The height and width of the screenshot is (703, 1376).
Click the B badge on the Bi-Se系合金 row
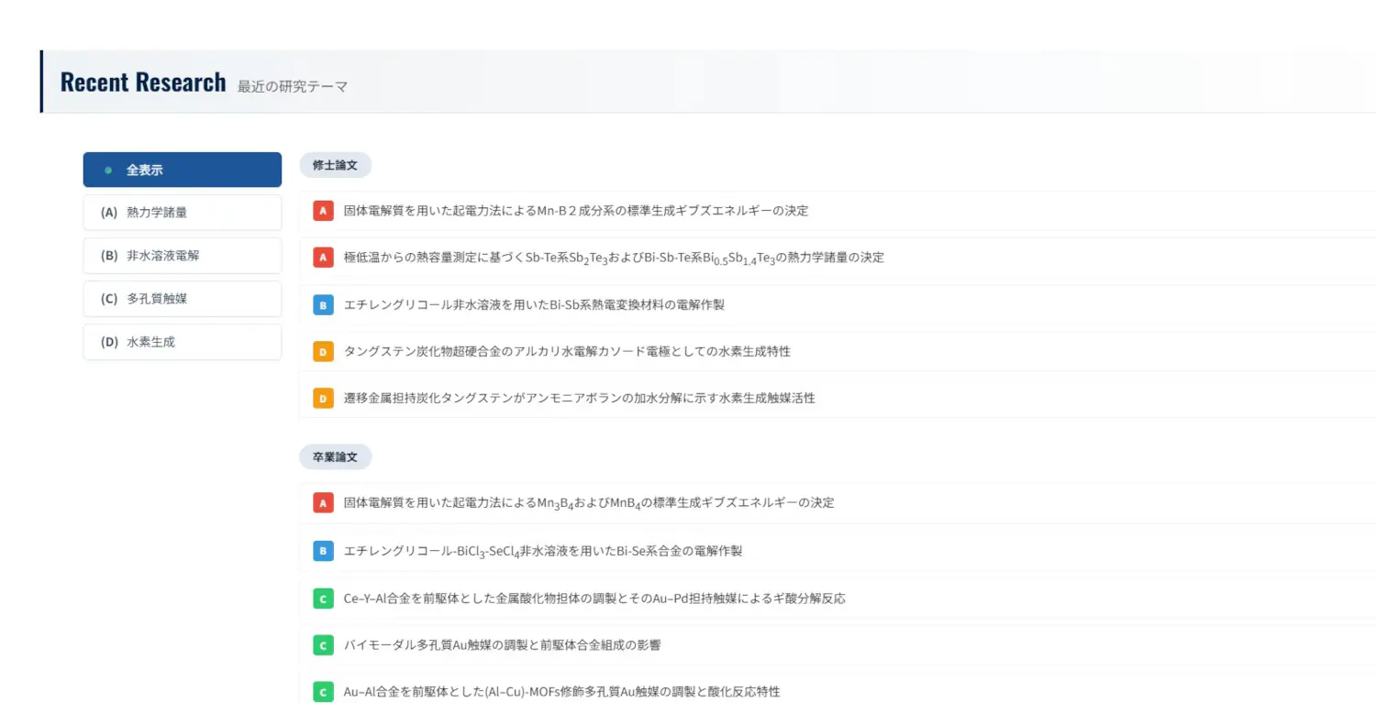point(323,551)
